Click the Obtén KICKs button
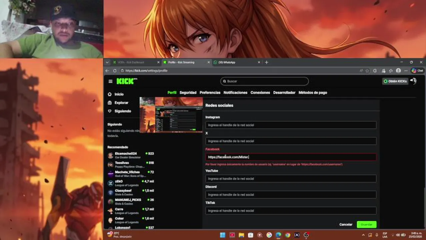 [x=395, y=81]
